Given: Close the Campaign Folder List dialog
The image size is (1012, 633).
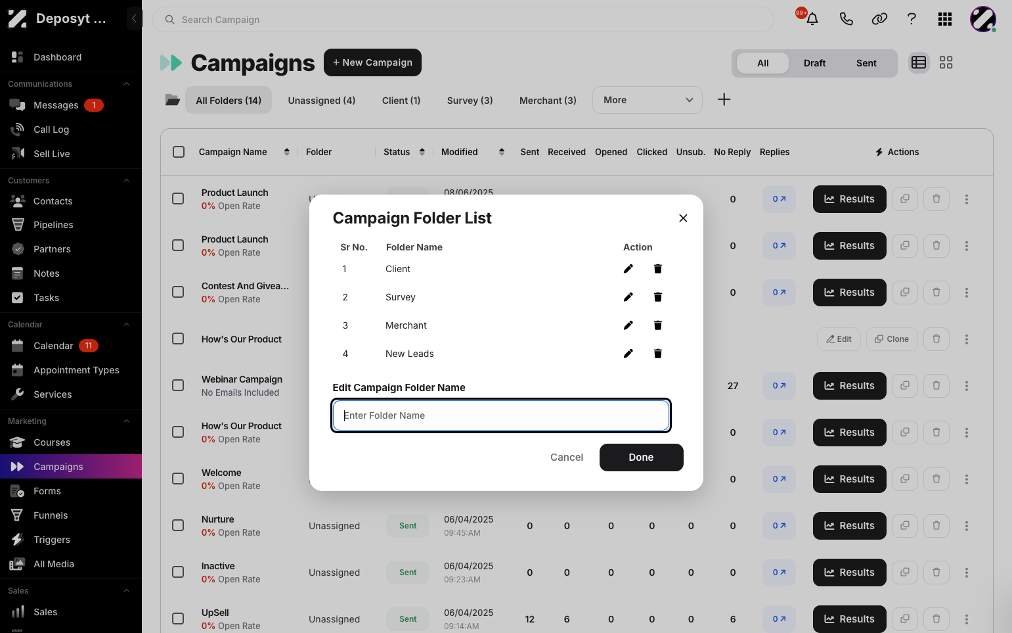Looking at the screenshot, I should pos(683,218).
